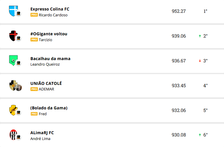Select the UNIÃO CATOLÉ team name
Image resolution: width=224 pixels, height=147 pixels.
(x=46, y=83)
